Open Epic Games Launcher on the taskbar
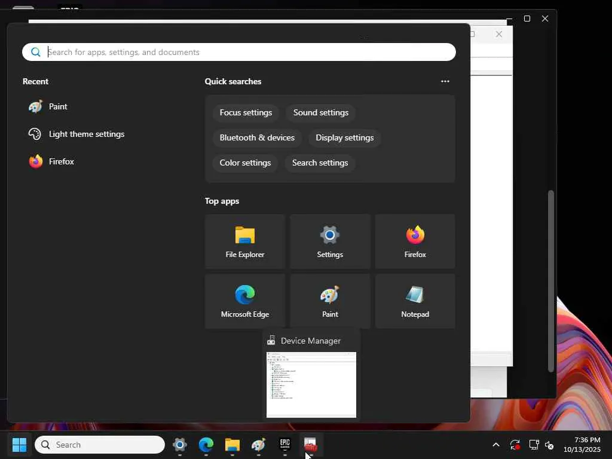This screenshot has height=459, width=612. click(285, 445)
